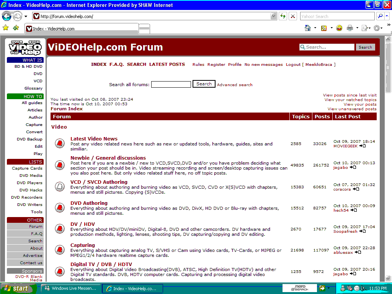
Task: Click the Search button in forum header
Action: (x=365, y=47)
